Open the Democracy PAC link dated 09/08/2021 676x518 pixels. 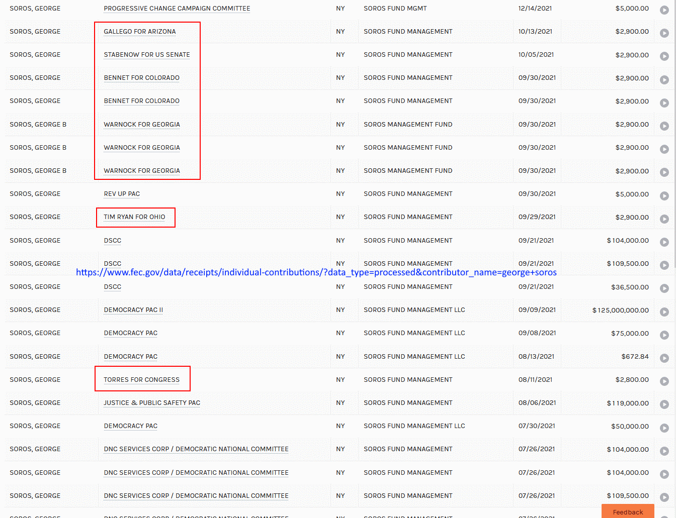tap(131, 333)
